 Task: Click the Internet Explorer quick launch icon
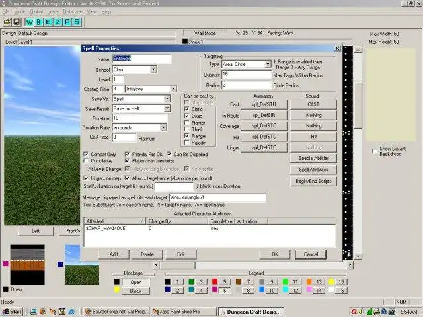click(x=71, y=312)
